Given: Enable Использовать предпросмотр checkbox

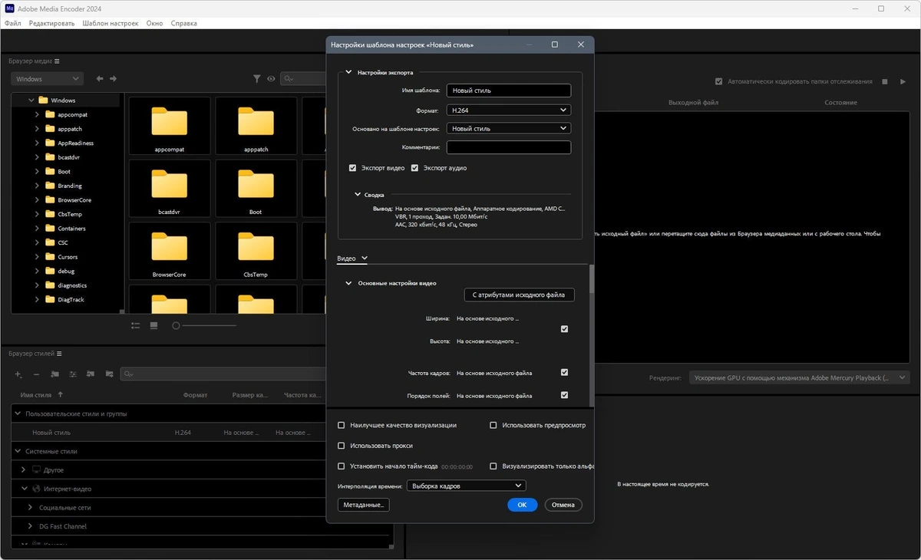Looking at the screenshot, I should 494,425.
